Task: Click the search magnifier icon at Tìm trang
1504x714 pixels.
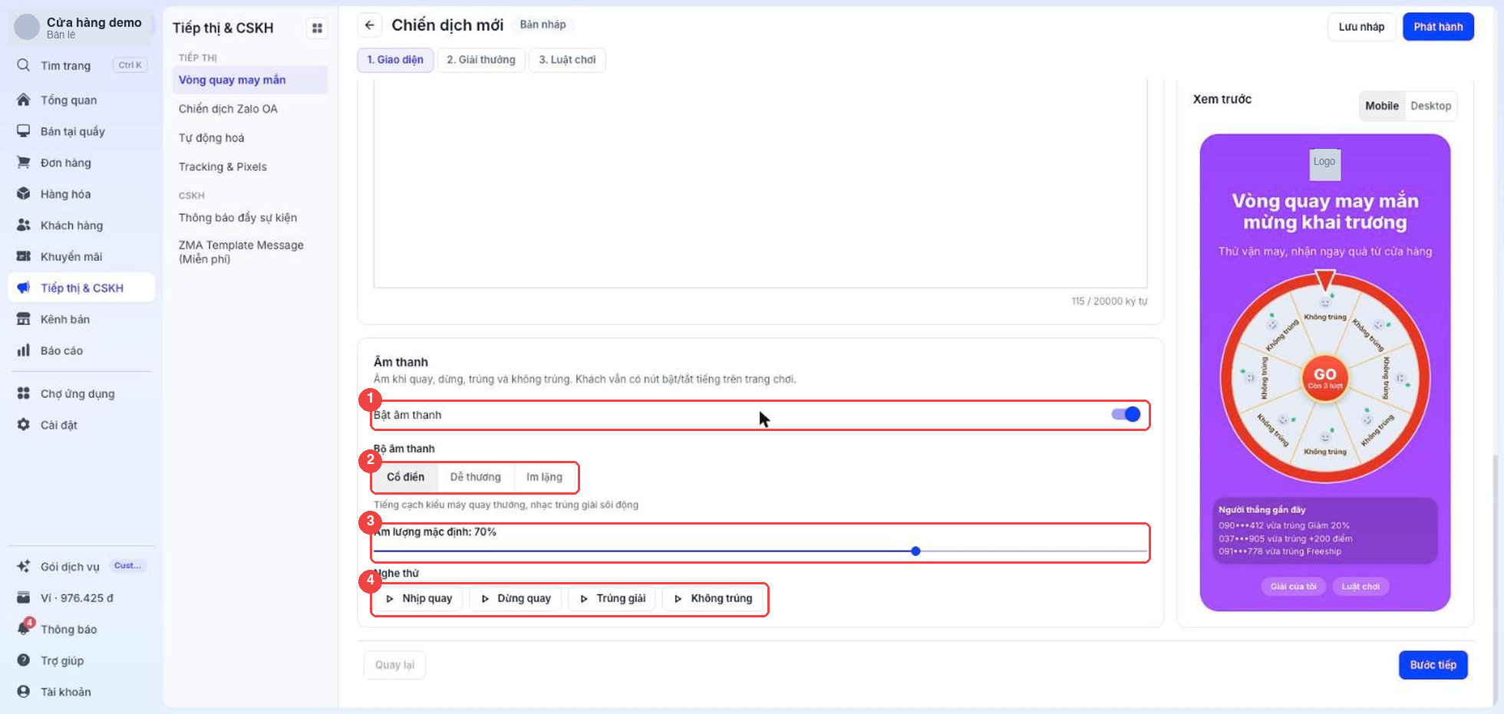Action: pos(24,65)
